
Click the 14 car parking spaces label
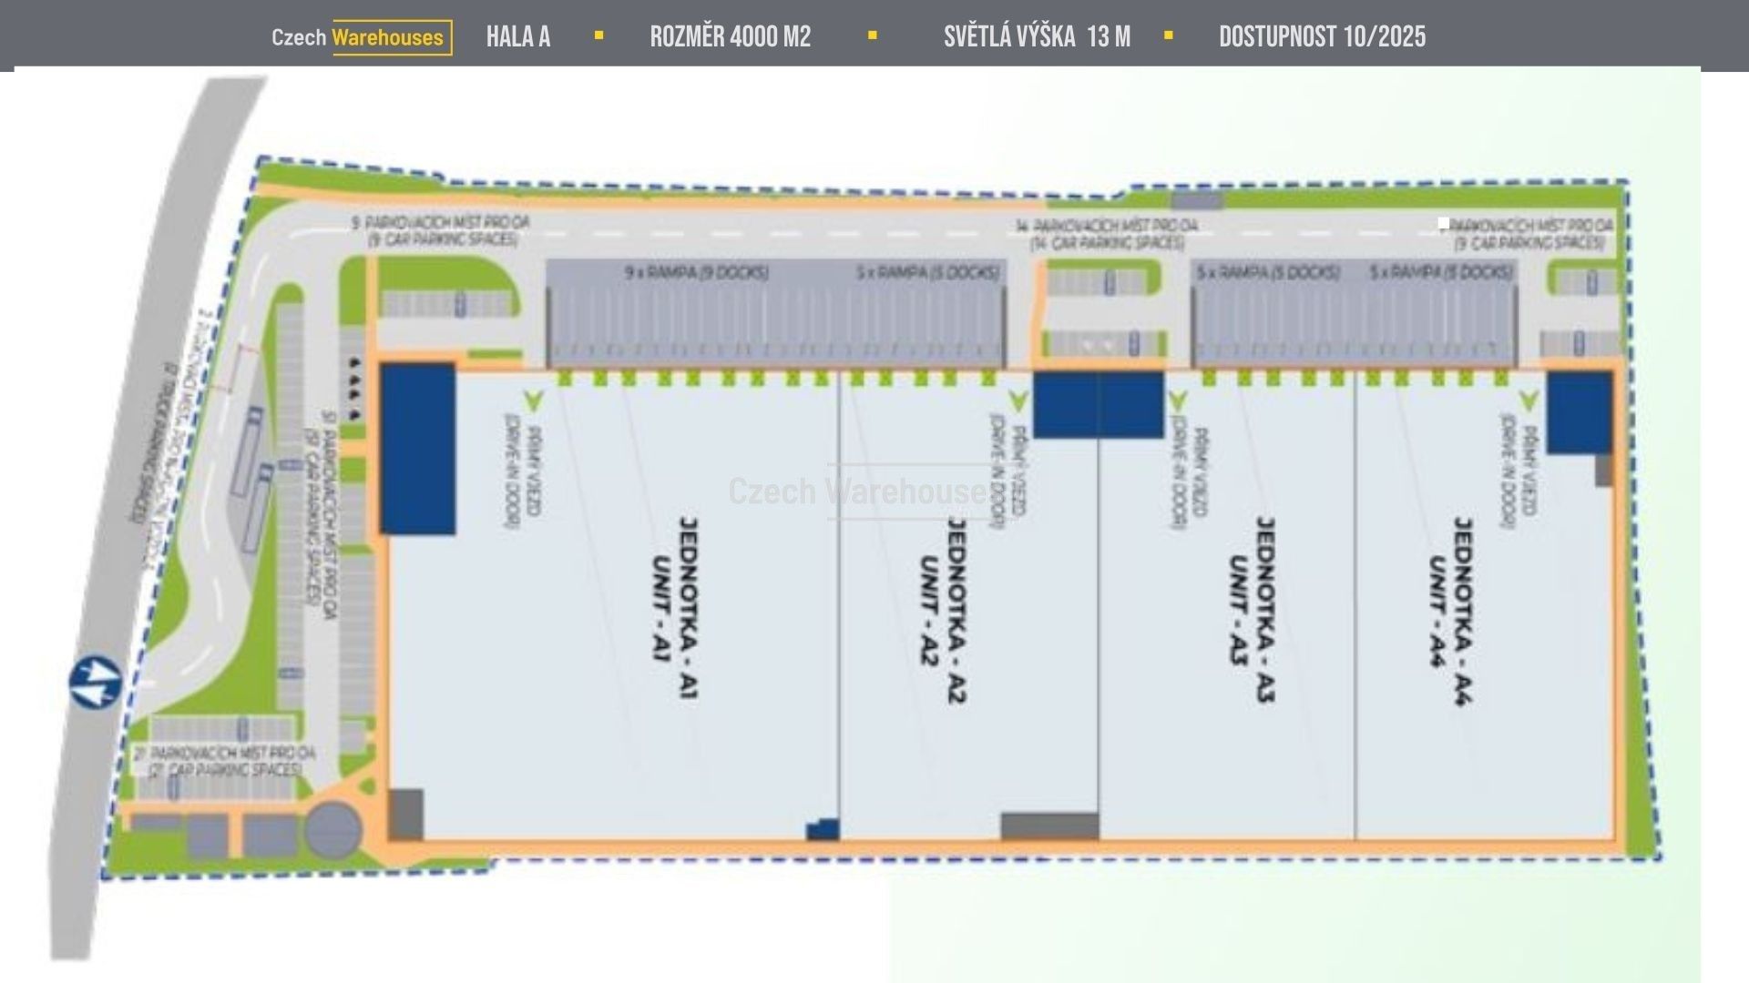coord(1106,234)
